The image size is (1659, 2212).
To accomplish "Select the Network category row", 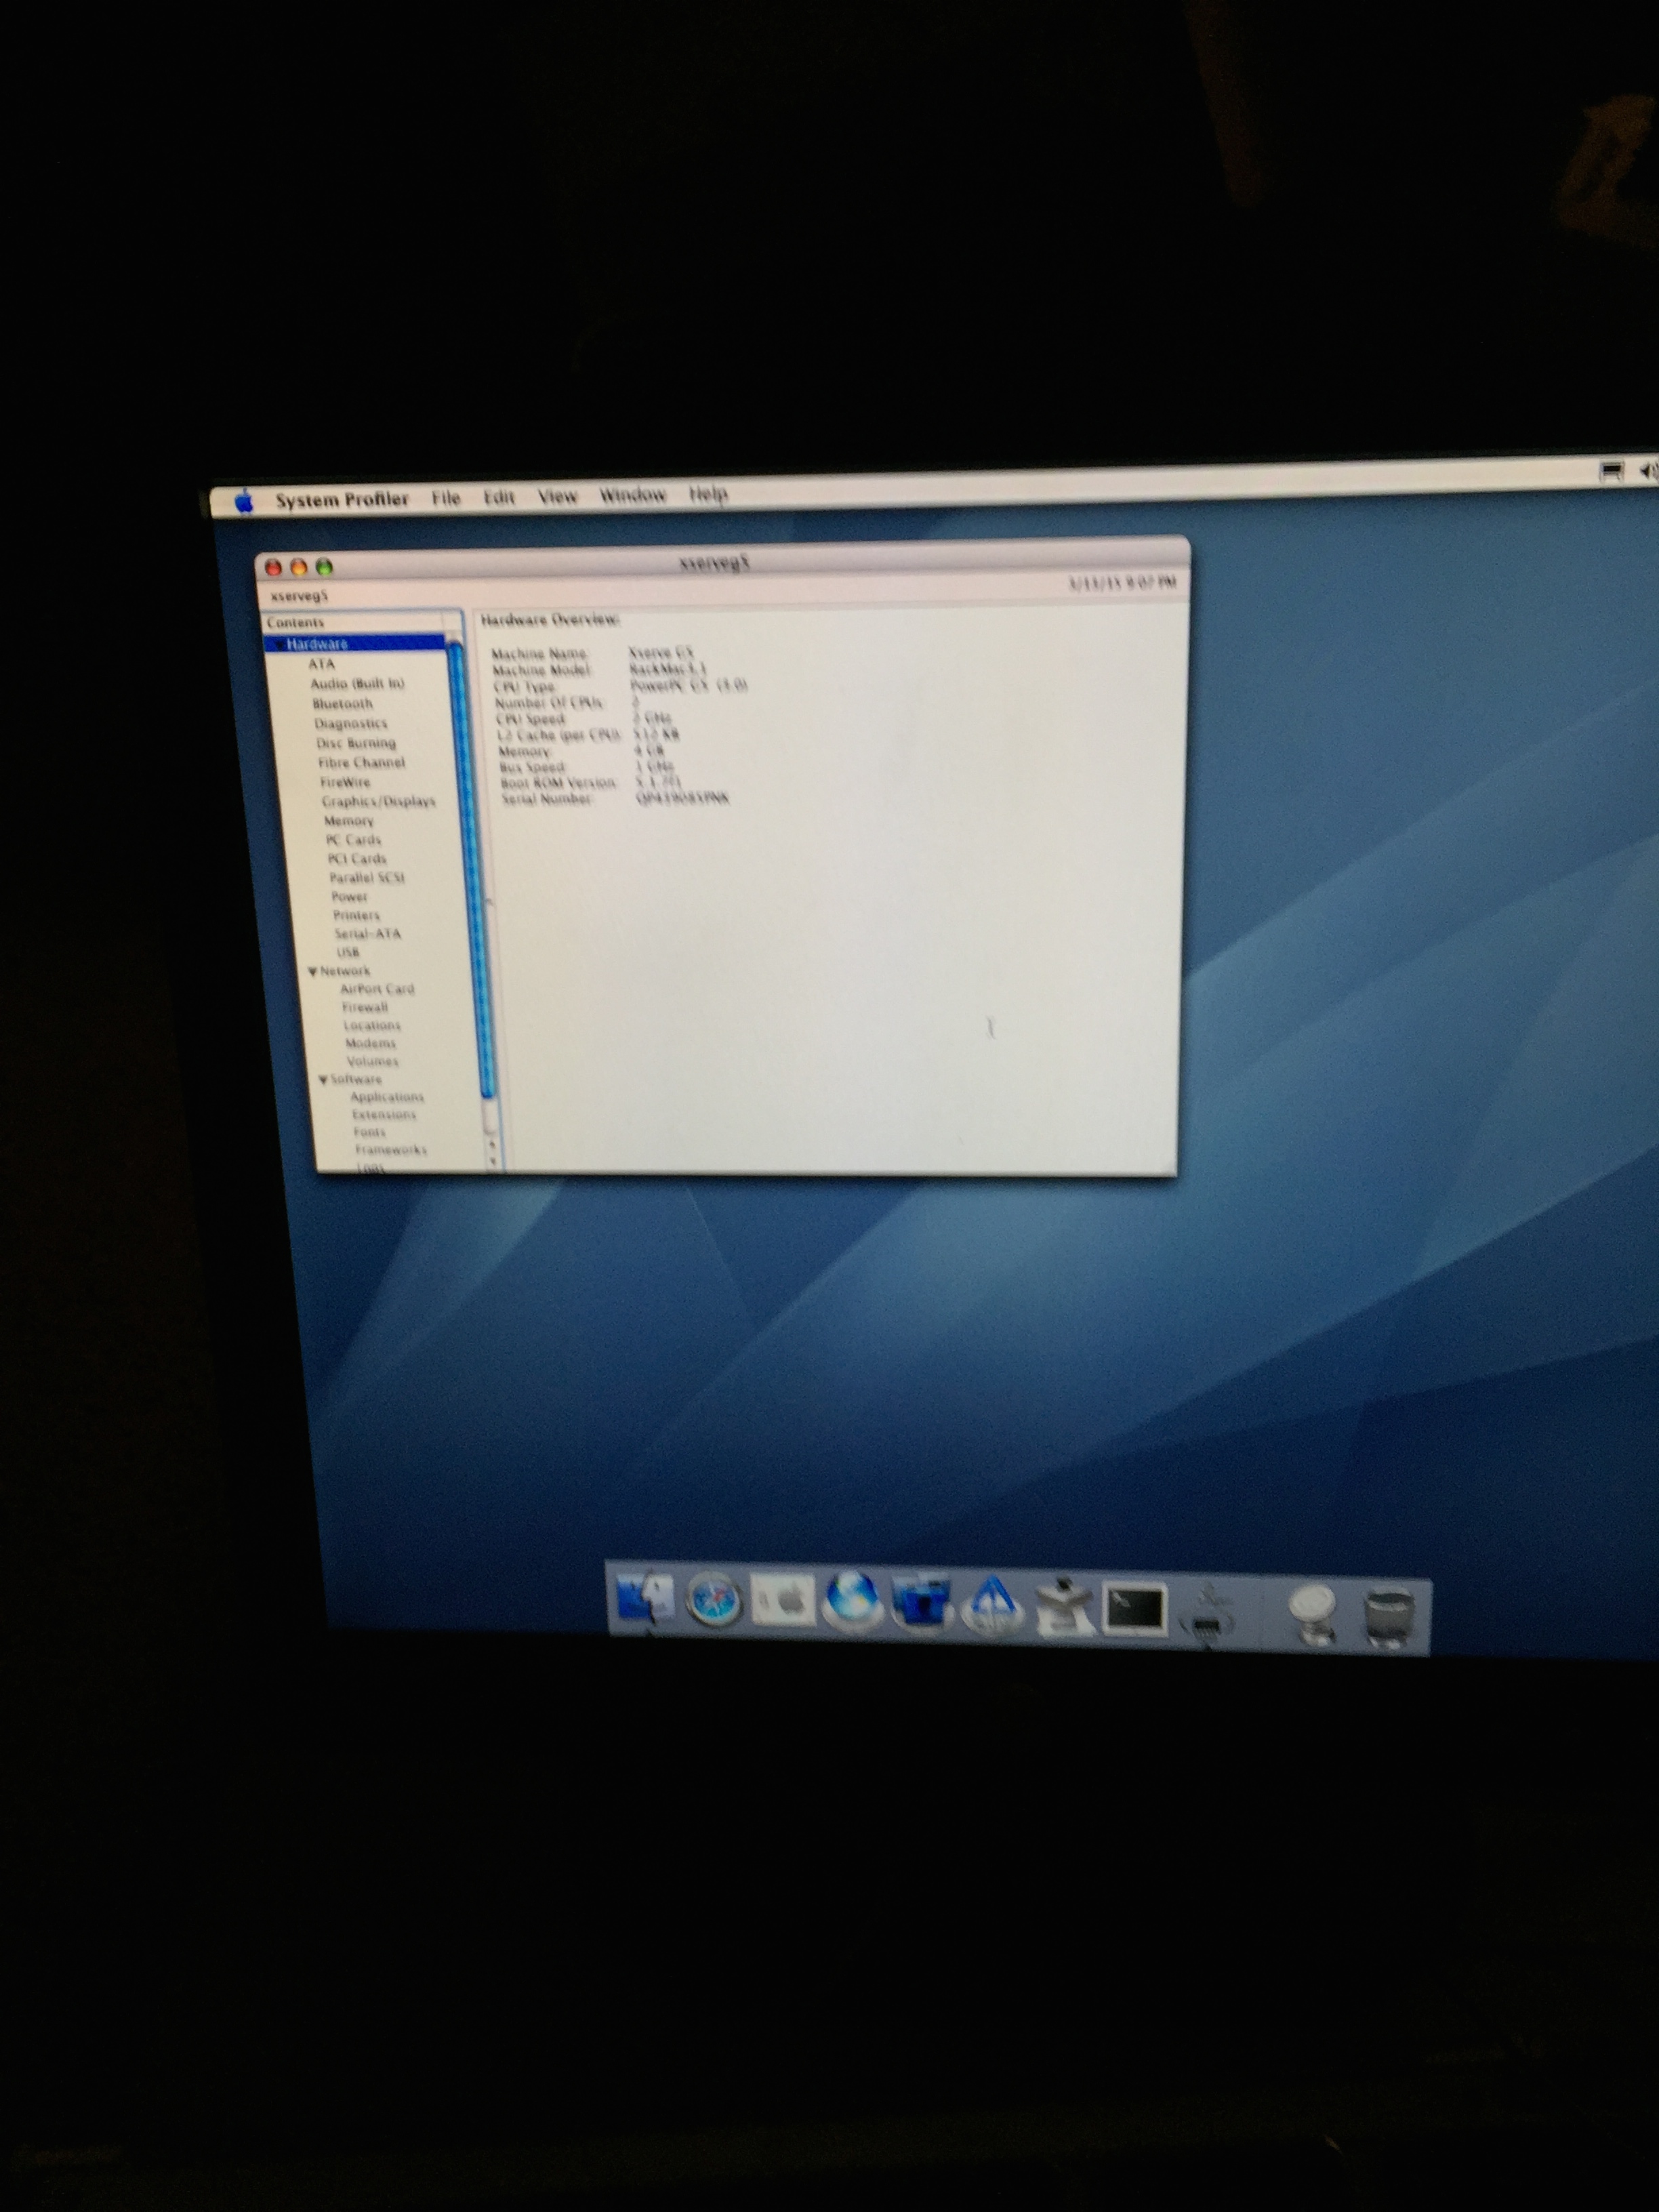I will click(345, 971).
